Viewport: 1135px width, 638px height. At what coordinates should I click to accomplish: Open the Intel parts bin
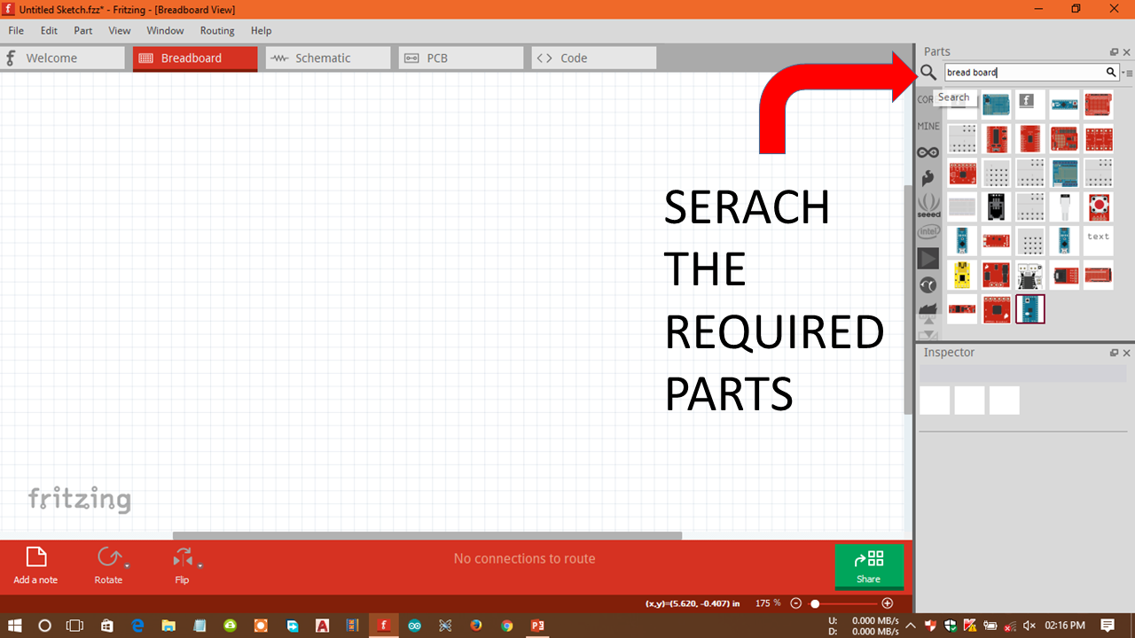[x=928, y=231]
